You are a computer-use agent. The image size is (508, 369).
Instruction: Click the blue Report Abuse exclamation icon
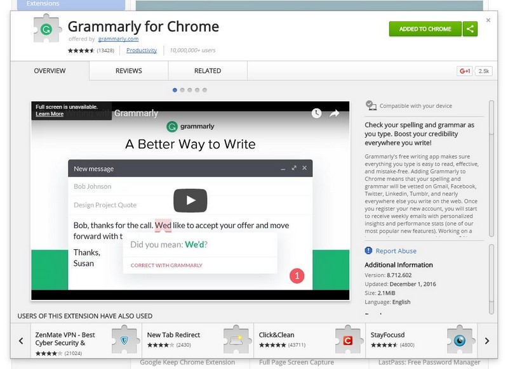click(x=368, y=250)
